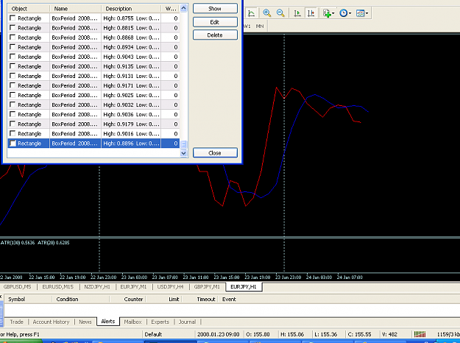Open the dropdown arrow beside the clock icon
460x343 pixels.
350,13
